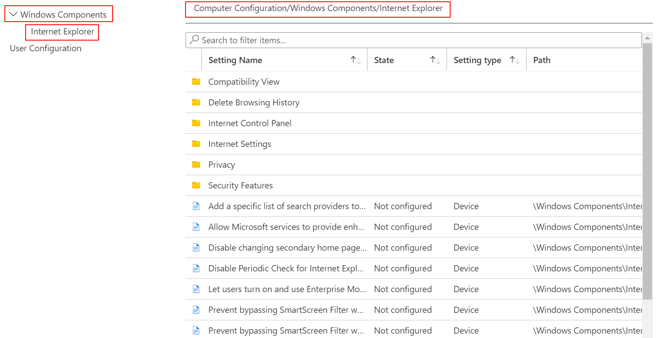Click the Setting Name column header text
The image size is (656, 338).
[235, 60]
